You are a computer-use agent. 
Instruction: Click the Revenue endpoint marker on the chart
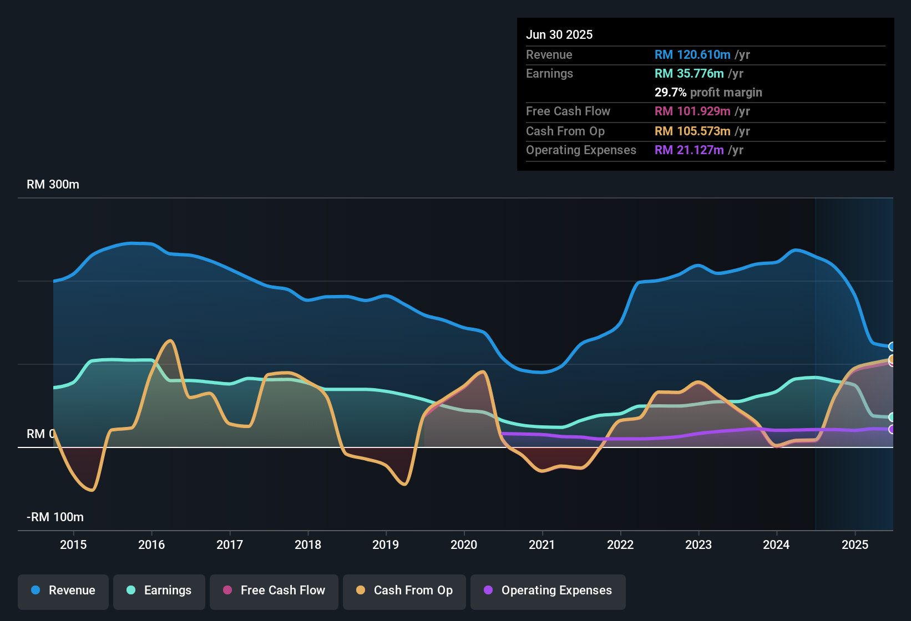[892, 346]
